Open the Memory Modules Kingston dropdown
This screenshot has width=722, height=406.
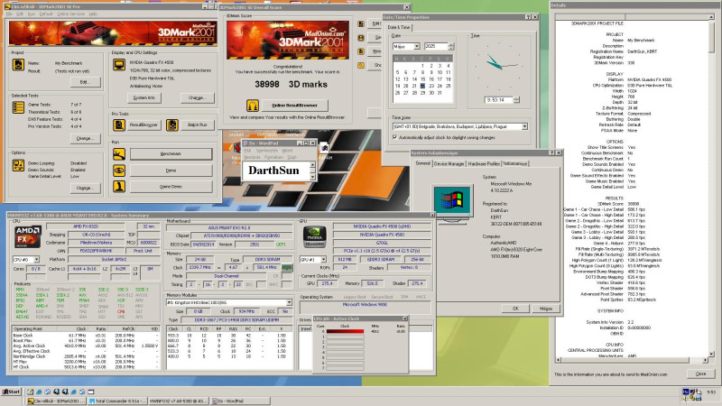pyautogui.click(x=289, y=302)
